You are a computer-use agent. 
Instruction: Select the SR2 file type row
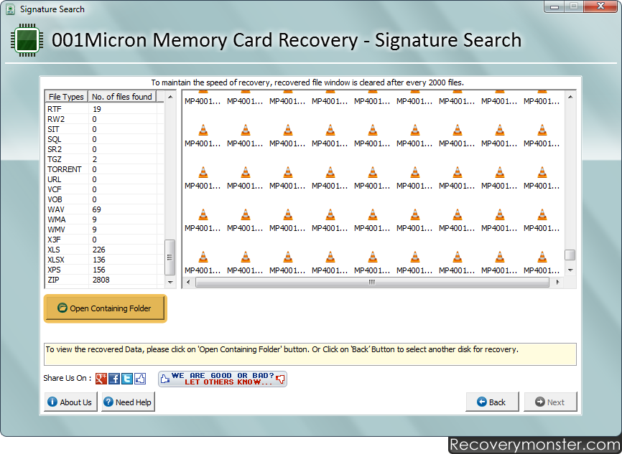105,149
